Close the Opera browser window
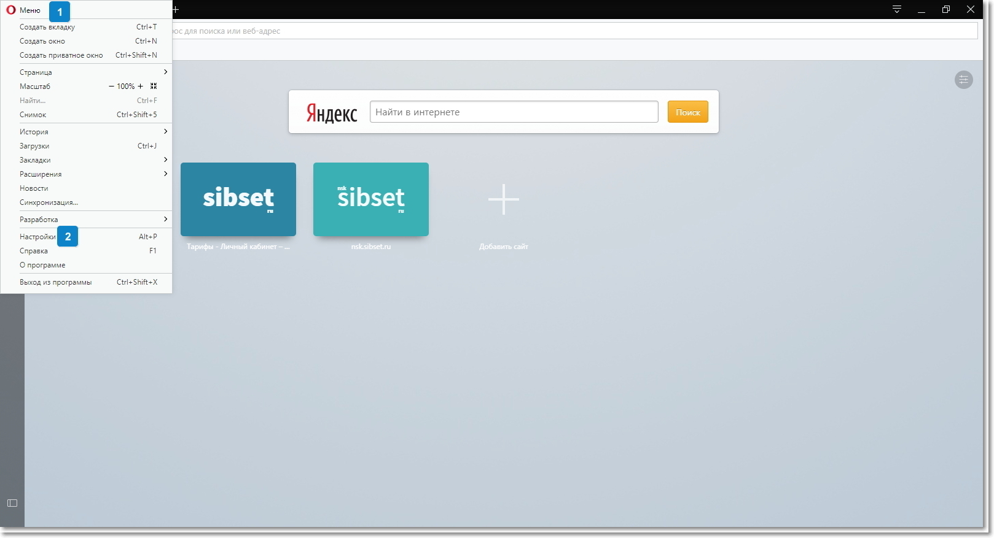The width and height of the screenshot is (994, 538). [x=971, y=9]
